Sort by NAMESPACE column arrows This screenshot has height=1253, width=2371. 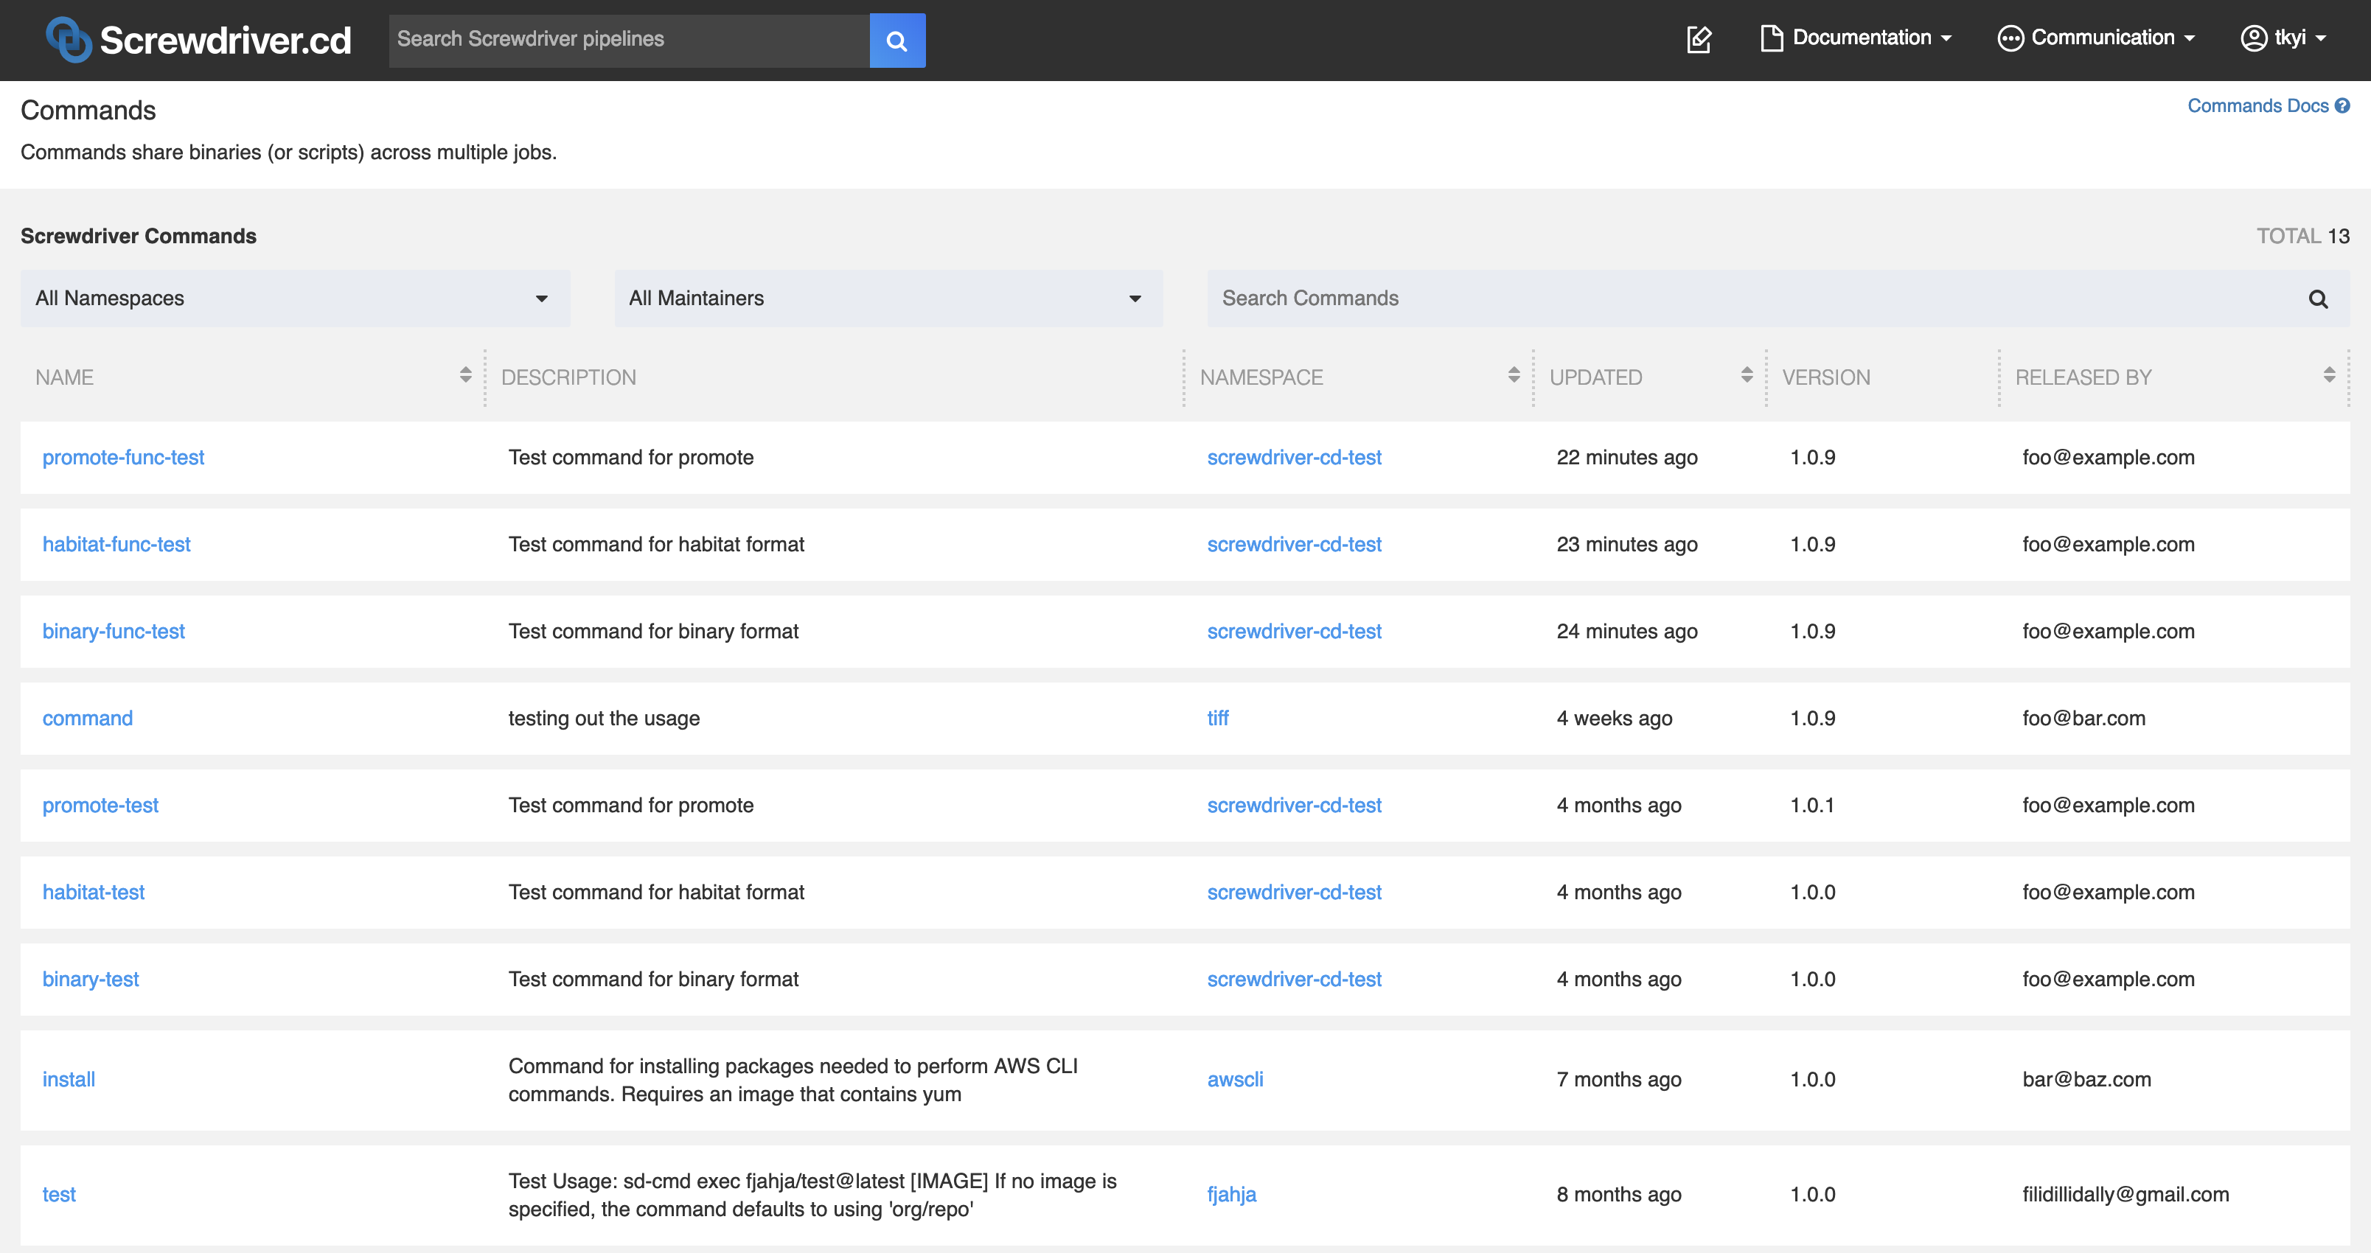click(x=1514, y=375)
